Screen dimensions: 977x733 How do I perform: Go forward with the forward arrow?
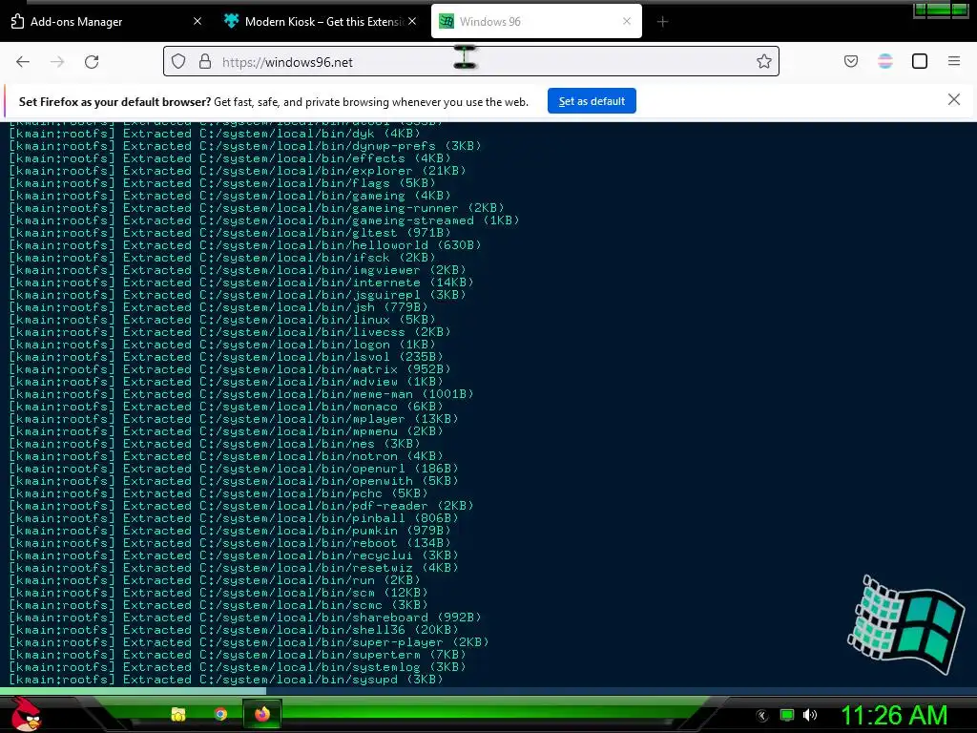[x=57, y=62]
